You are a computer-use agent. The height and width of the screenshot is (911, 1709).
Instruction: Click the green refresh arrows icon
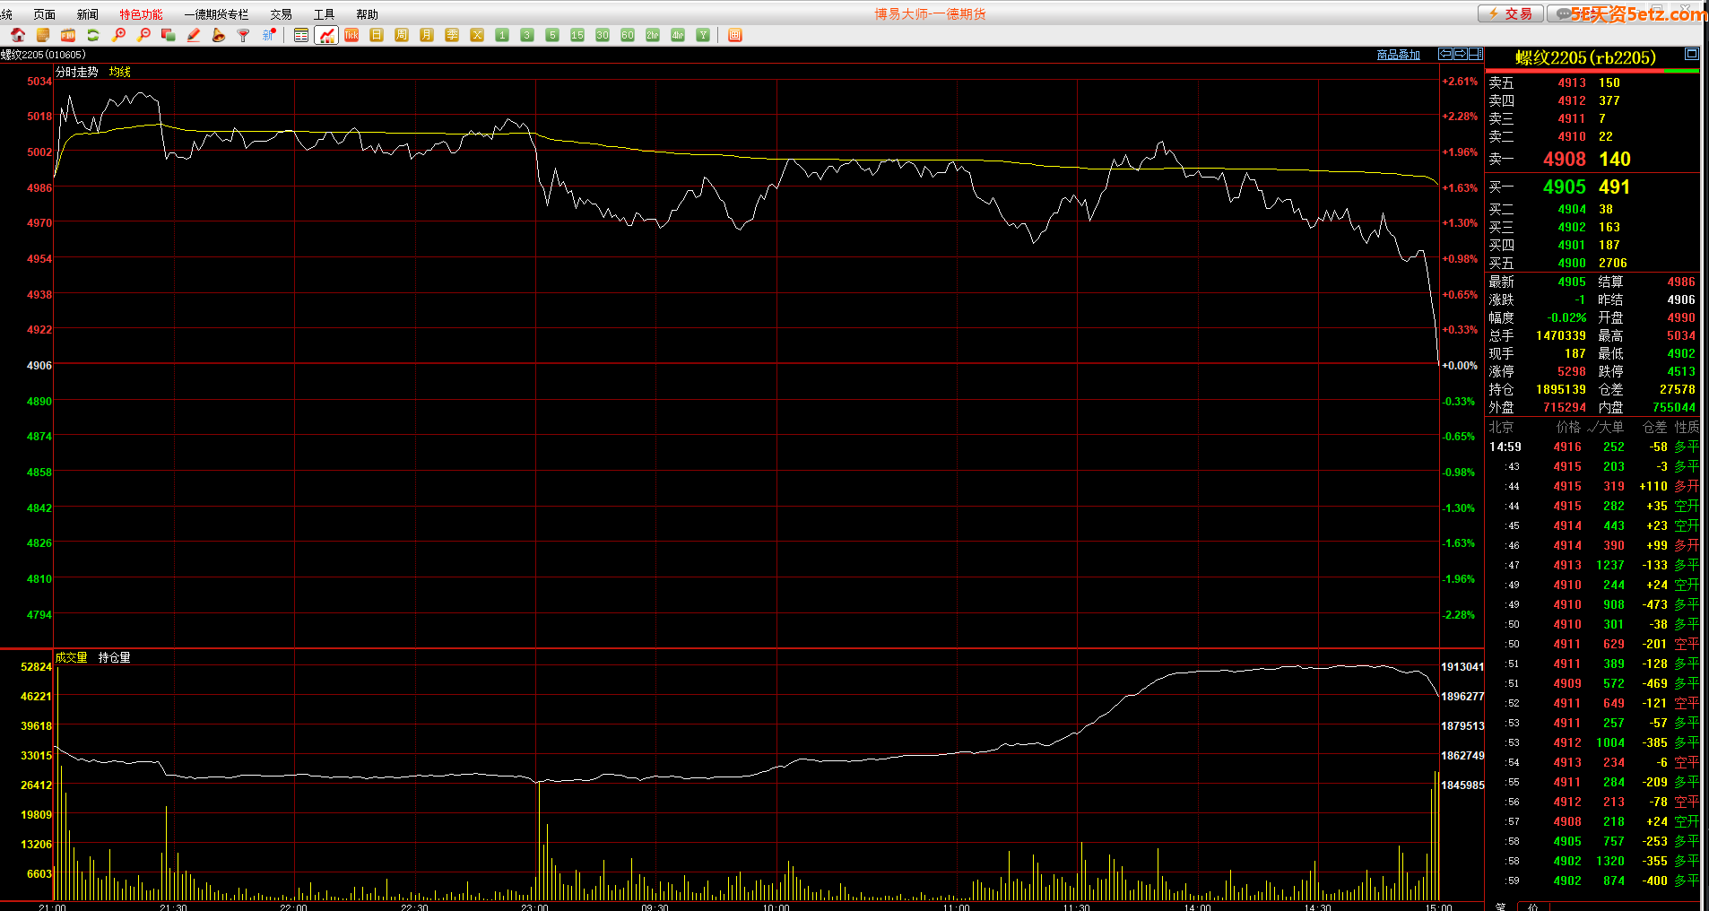[93, 35]
